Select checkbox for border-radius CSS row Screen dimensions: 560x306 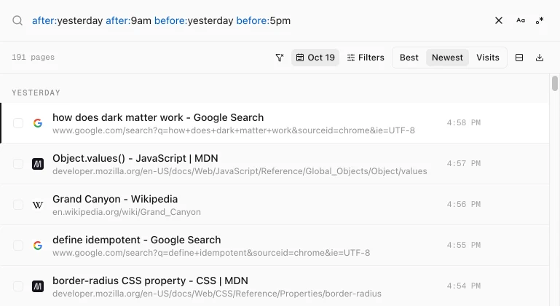(18, 286)
